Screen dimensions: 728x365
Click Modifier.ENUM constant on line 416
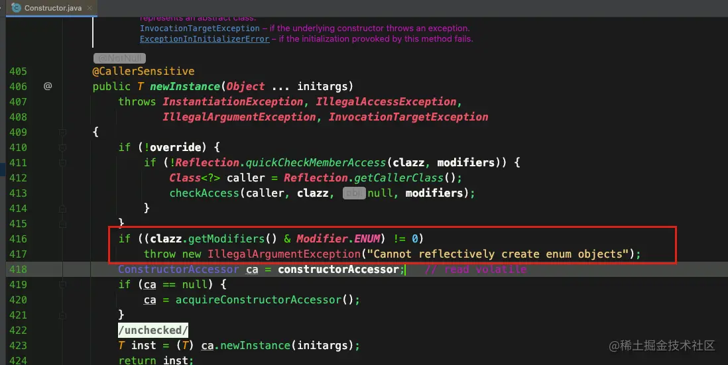[x=338, y=239]
